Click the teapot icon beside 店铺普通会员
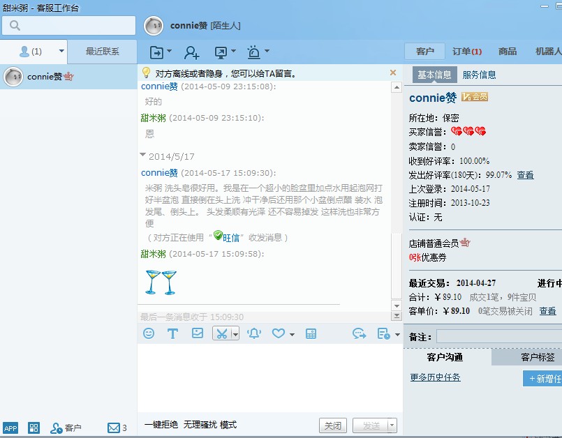562x438 pixels. (465, 243)
